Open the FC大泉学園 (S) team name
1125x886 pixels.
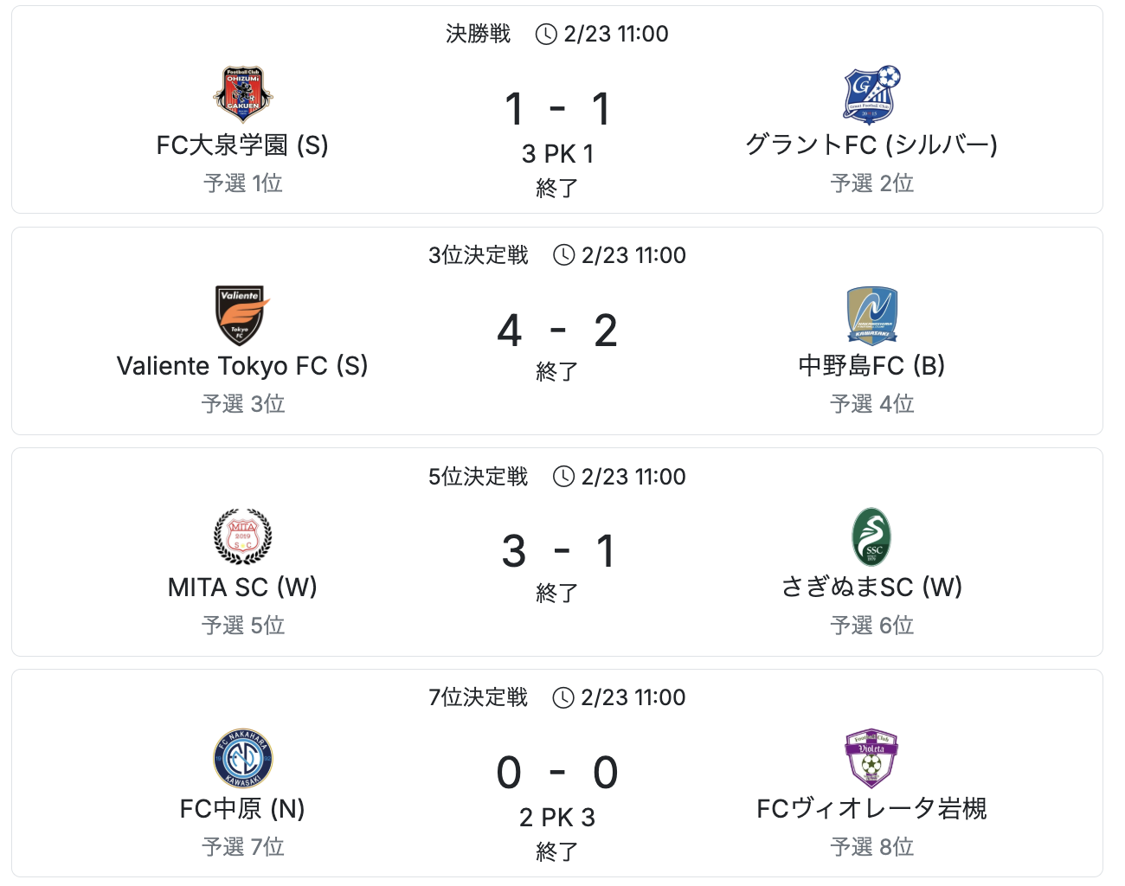[x=242, y=144]
